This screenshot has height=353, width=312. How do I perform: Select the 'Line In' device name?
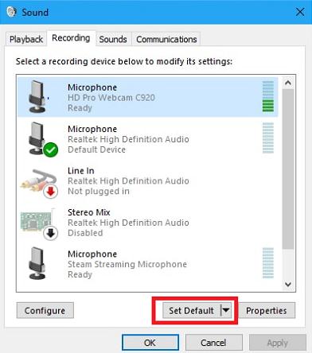click(81, 171)
